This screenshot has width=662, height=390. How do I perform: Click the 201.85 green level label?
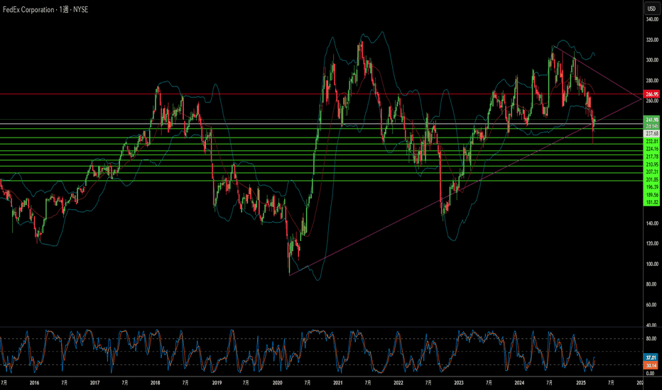[x=651, y=179]
